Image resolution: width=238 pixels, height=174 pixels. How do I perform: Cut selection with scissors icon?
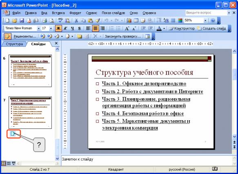(76, 20)
